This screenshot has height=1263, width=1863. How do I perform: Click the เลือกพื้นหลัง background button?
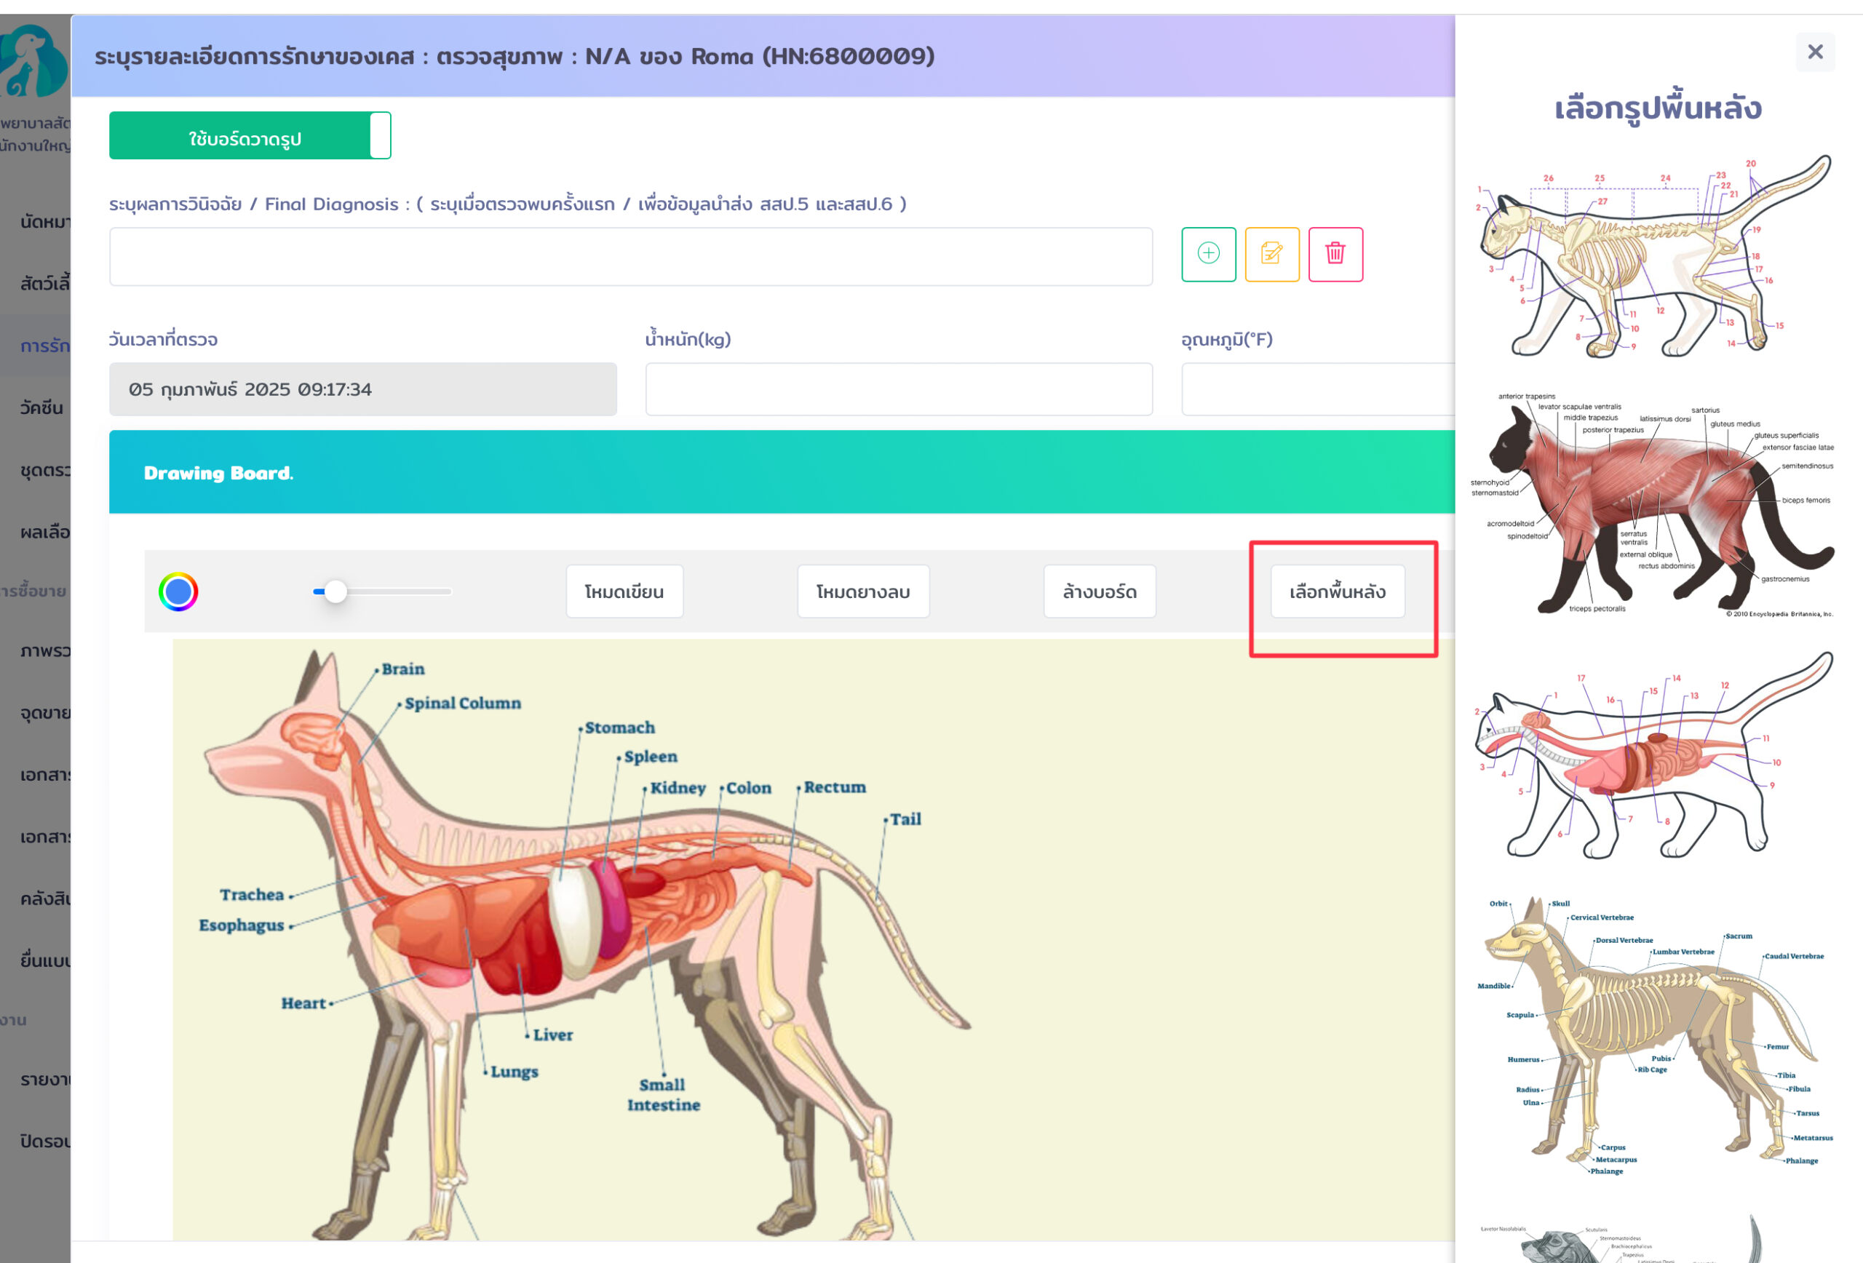(1337, 591)
